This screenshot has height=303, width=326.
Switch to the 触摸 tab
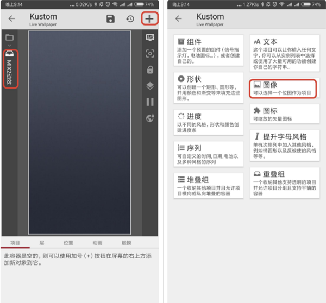point(127,243)
